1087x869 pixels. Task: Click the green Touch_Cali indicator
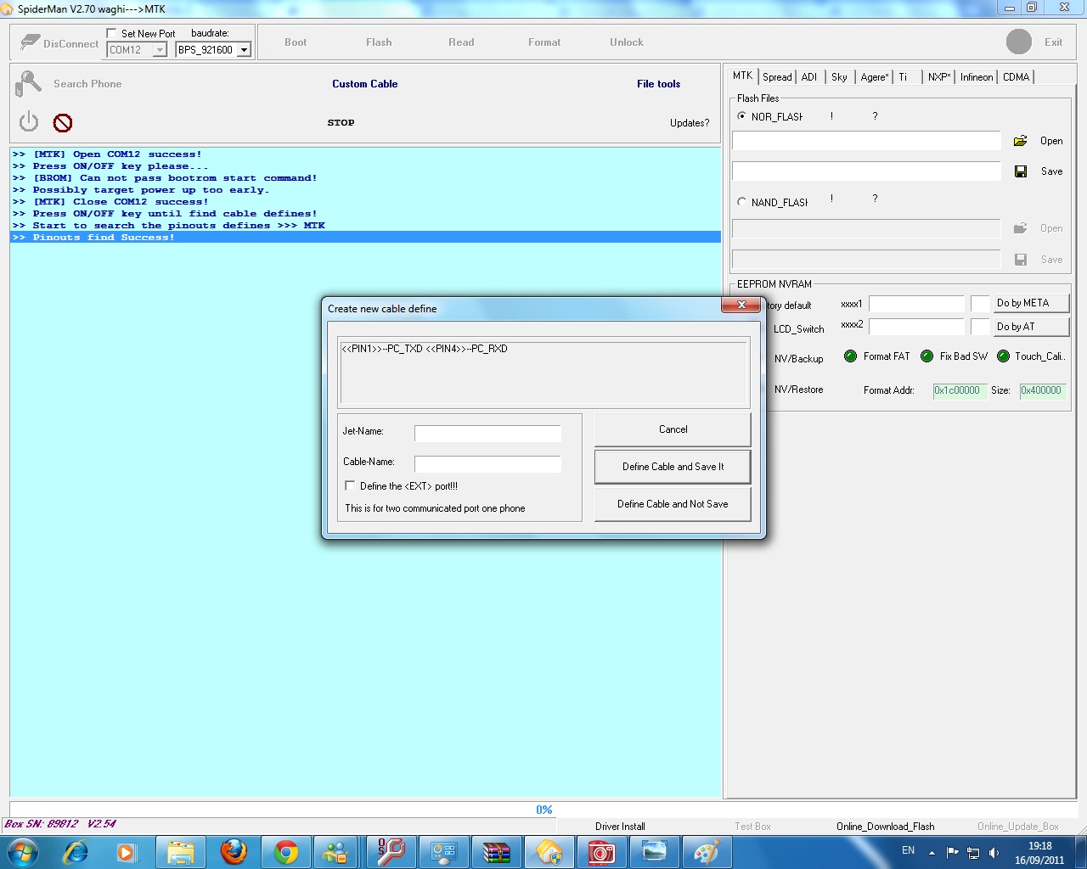click(x=1003, y=356)
